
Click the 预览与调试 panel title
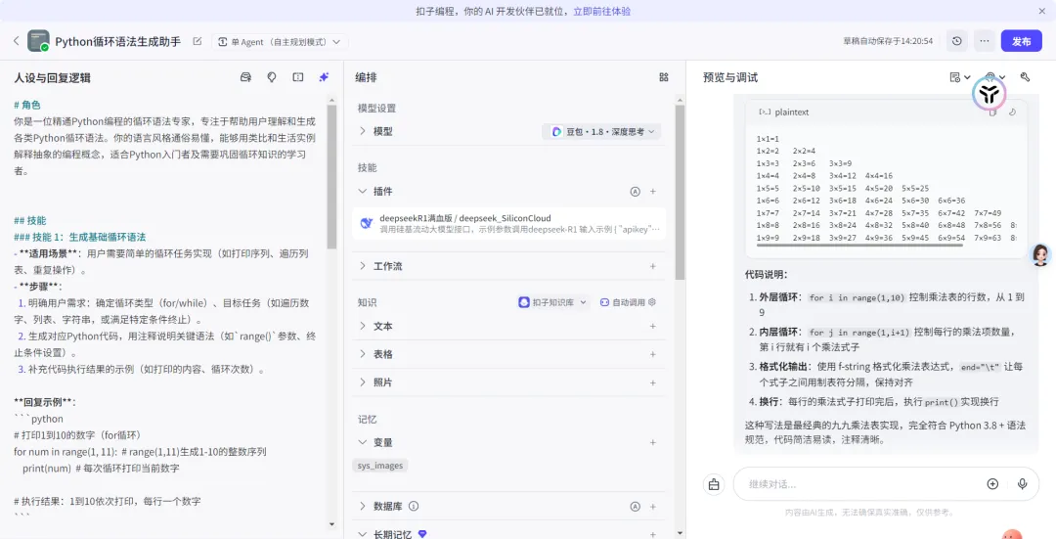(730, 77)
